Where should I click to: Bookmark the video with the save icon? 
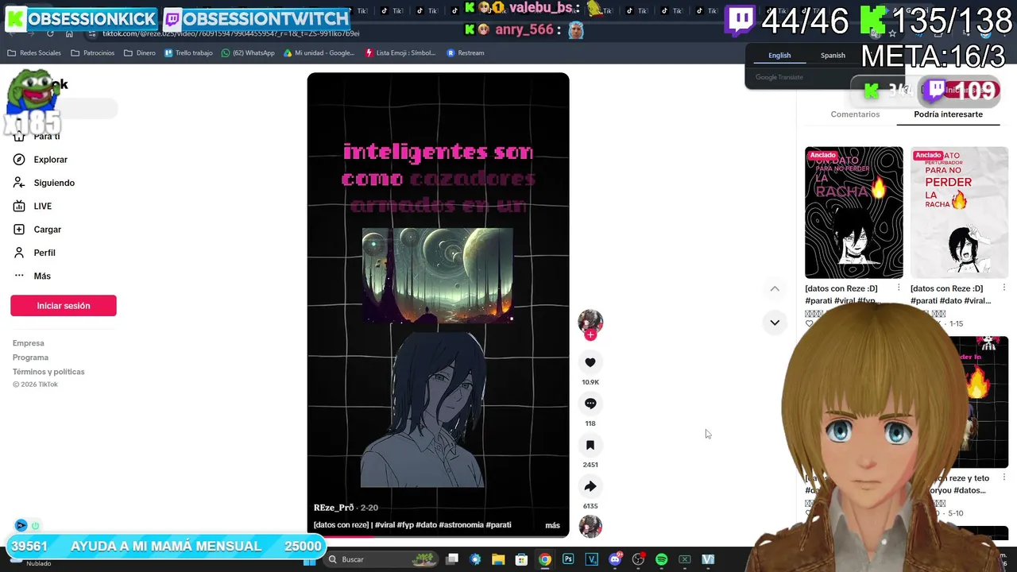(x=590, y=445)
